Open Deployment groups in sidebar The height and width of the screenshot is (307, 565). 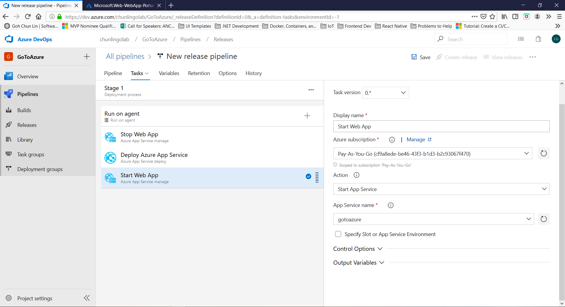click(40, 169)
